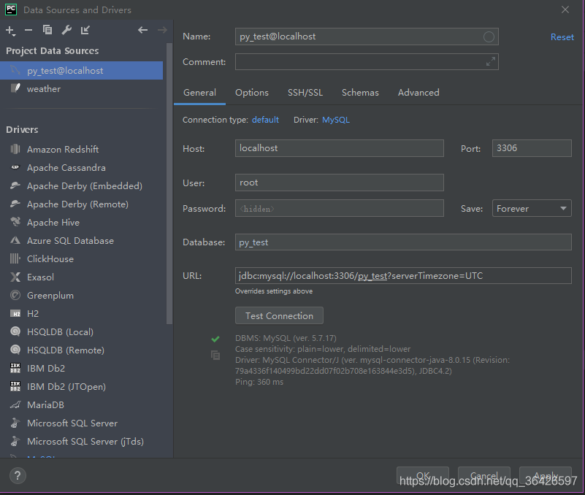585x495 pixels.
Task: Change connection type via default link
Action: (265, 120)
